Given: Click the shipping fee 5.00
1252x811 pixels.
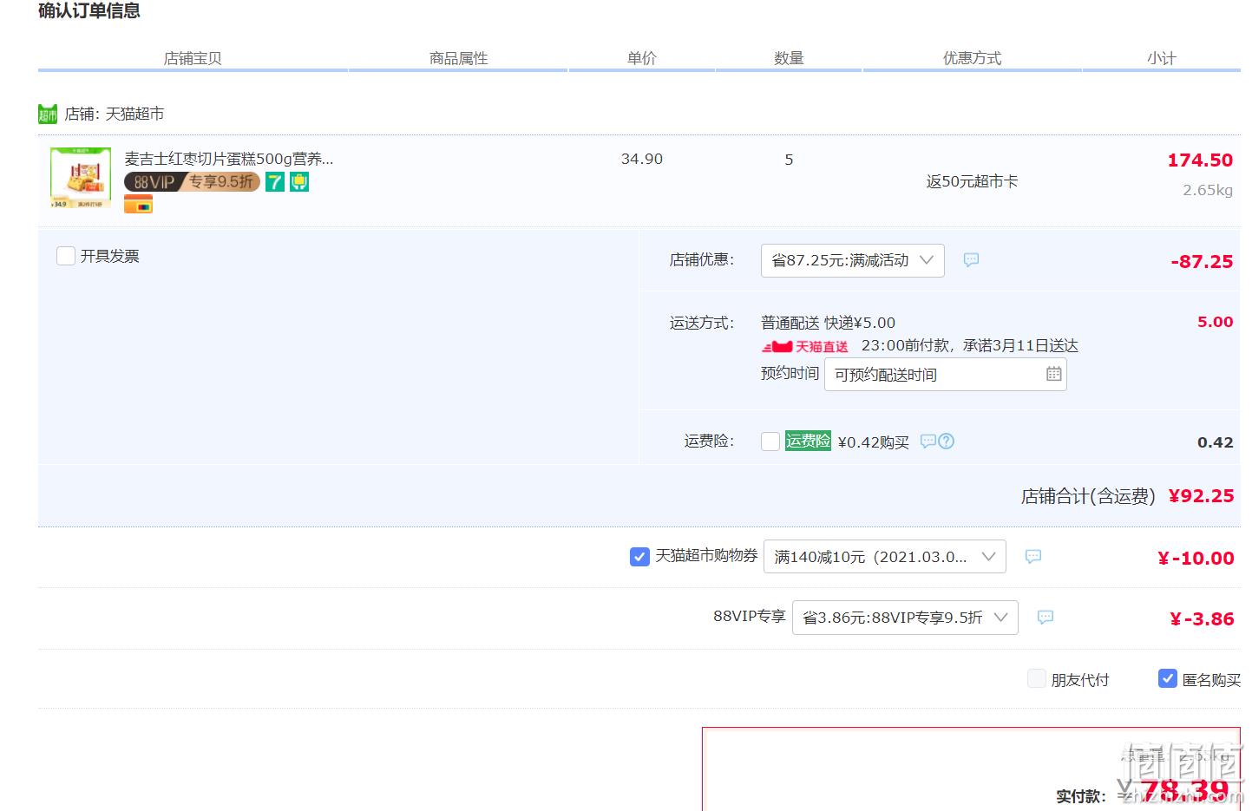Looking at the screenshot, I should pyautogui.click(x=1216, y=322).
